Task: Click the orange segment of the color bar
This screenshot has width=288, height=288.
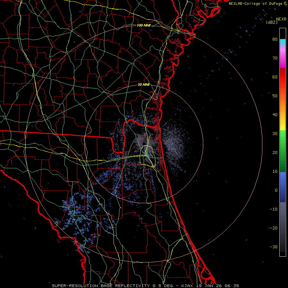Action: (x=283, y=105)
